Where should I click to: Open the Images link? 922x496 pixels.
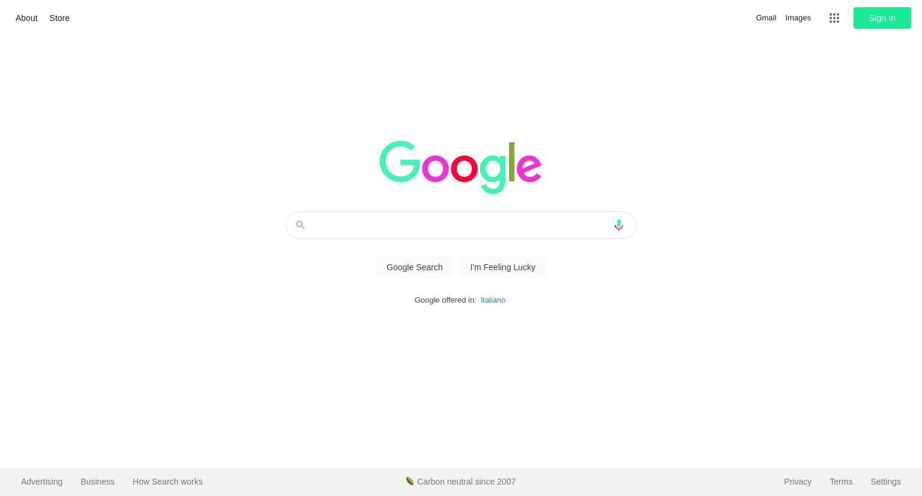(798, 18)
